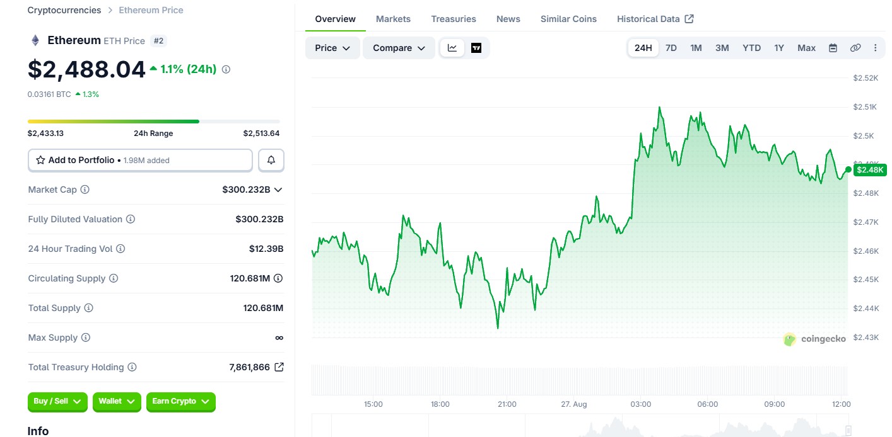Click the 7,861,866 treasury holding value

tap(250, 367)
